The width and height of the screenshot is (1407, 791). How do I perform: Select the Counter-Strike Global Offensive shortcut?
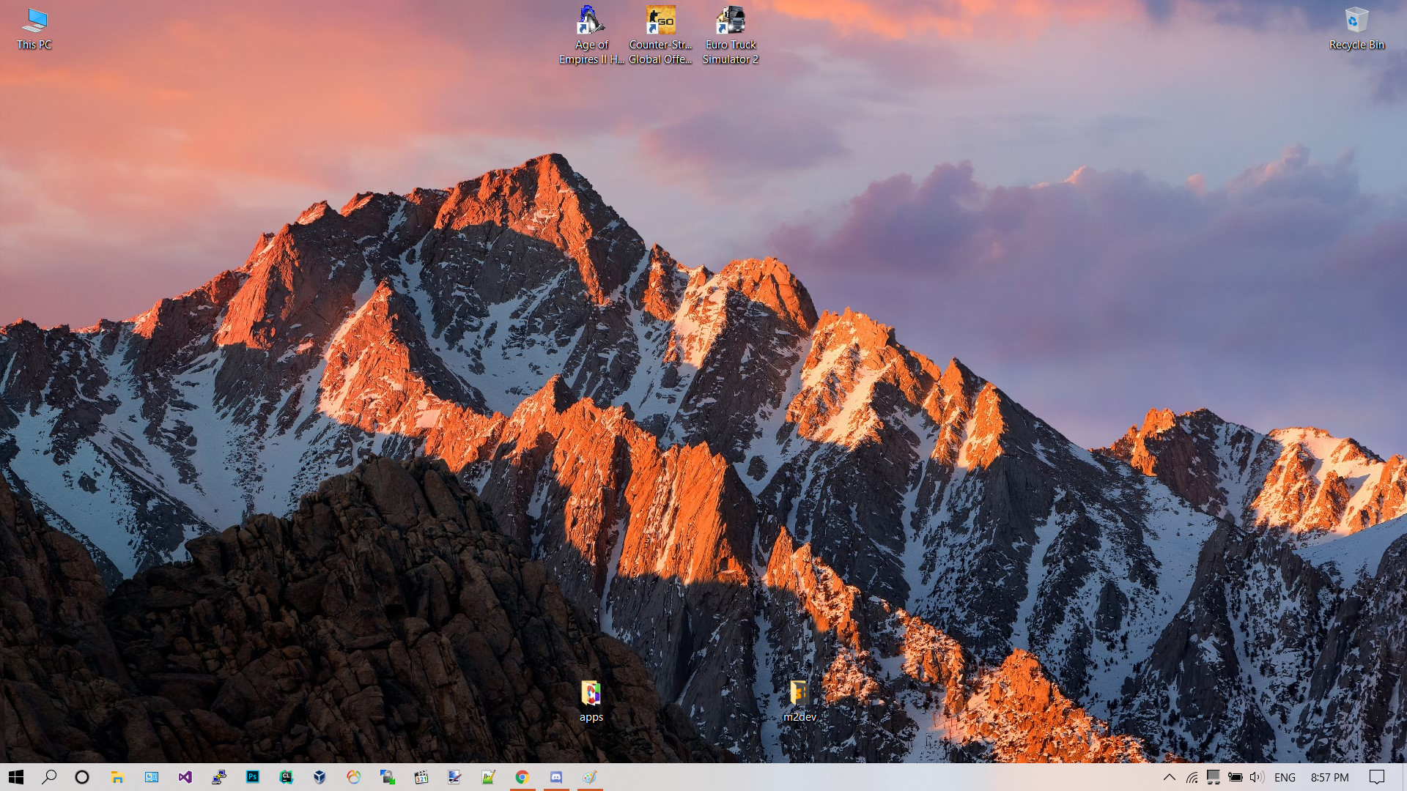point(660,35)
